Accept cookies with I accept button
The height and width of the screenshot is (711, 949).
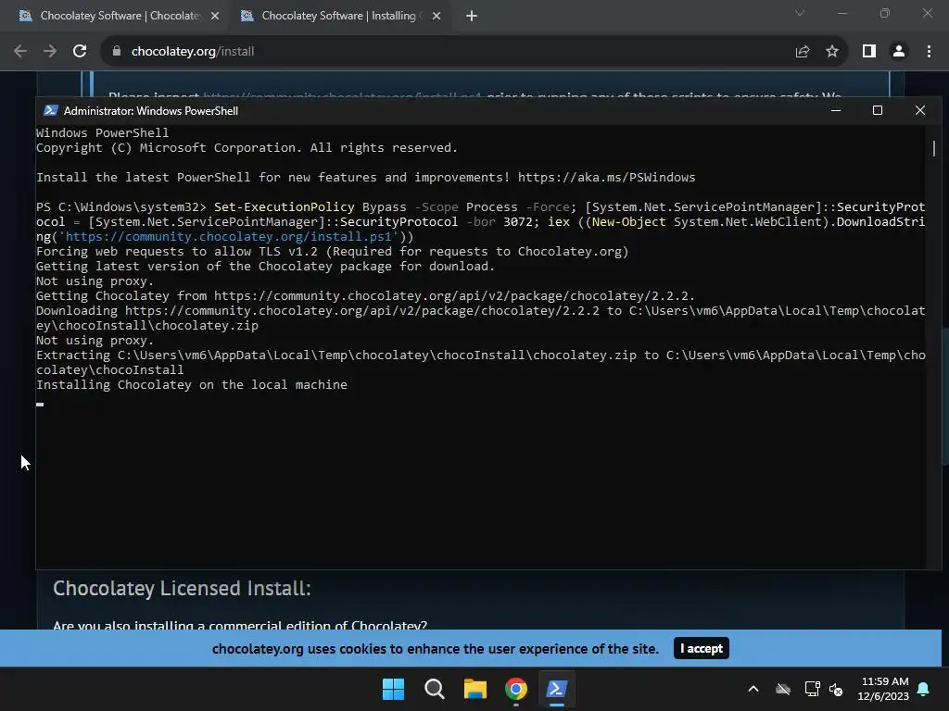point(702,648)
